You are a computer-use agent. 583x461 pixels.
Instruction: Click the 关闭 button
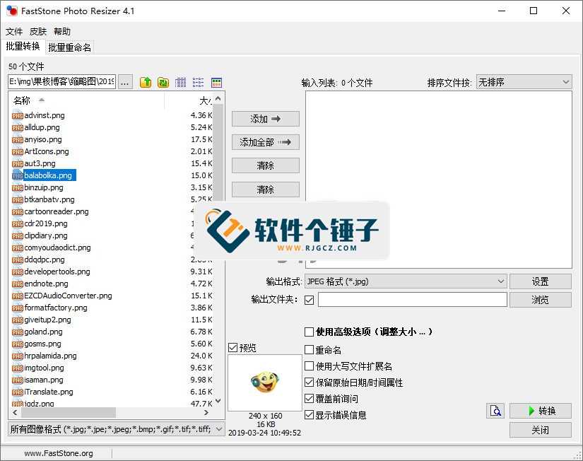pyautogui.click(x=540, y=430)
